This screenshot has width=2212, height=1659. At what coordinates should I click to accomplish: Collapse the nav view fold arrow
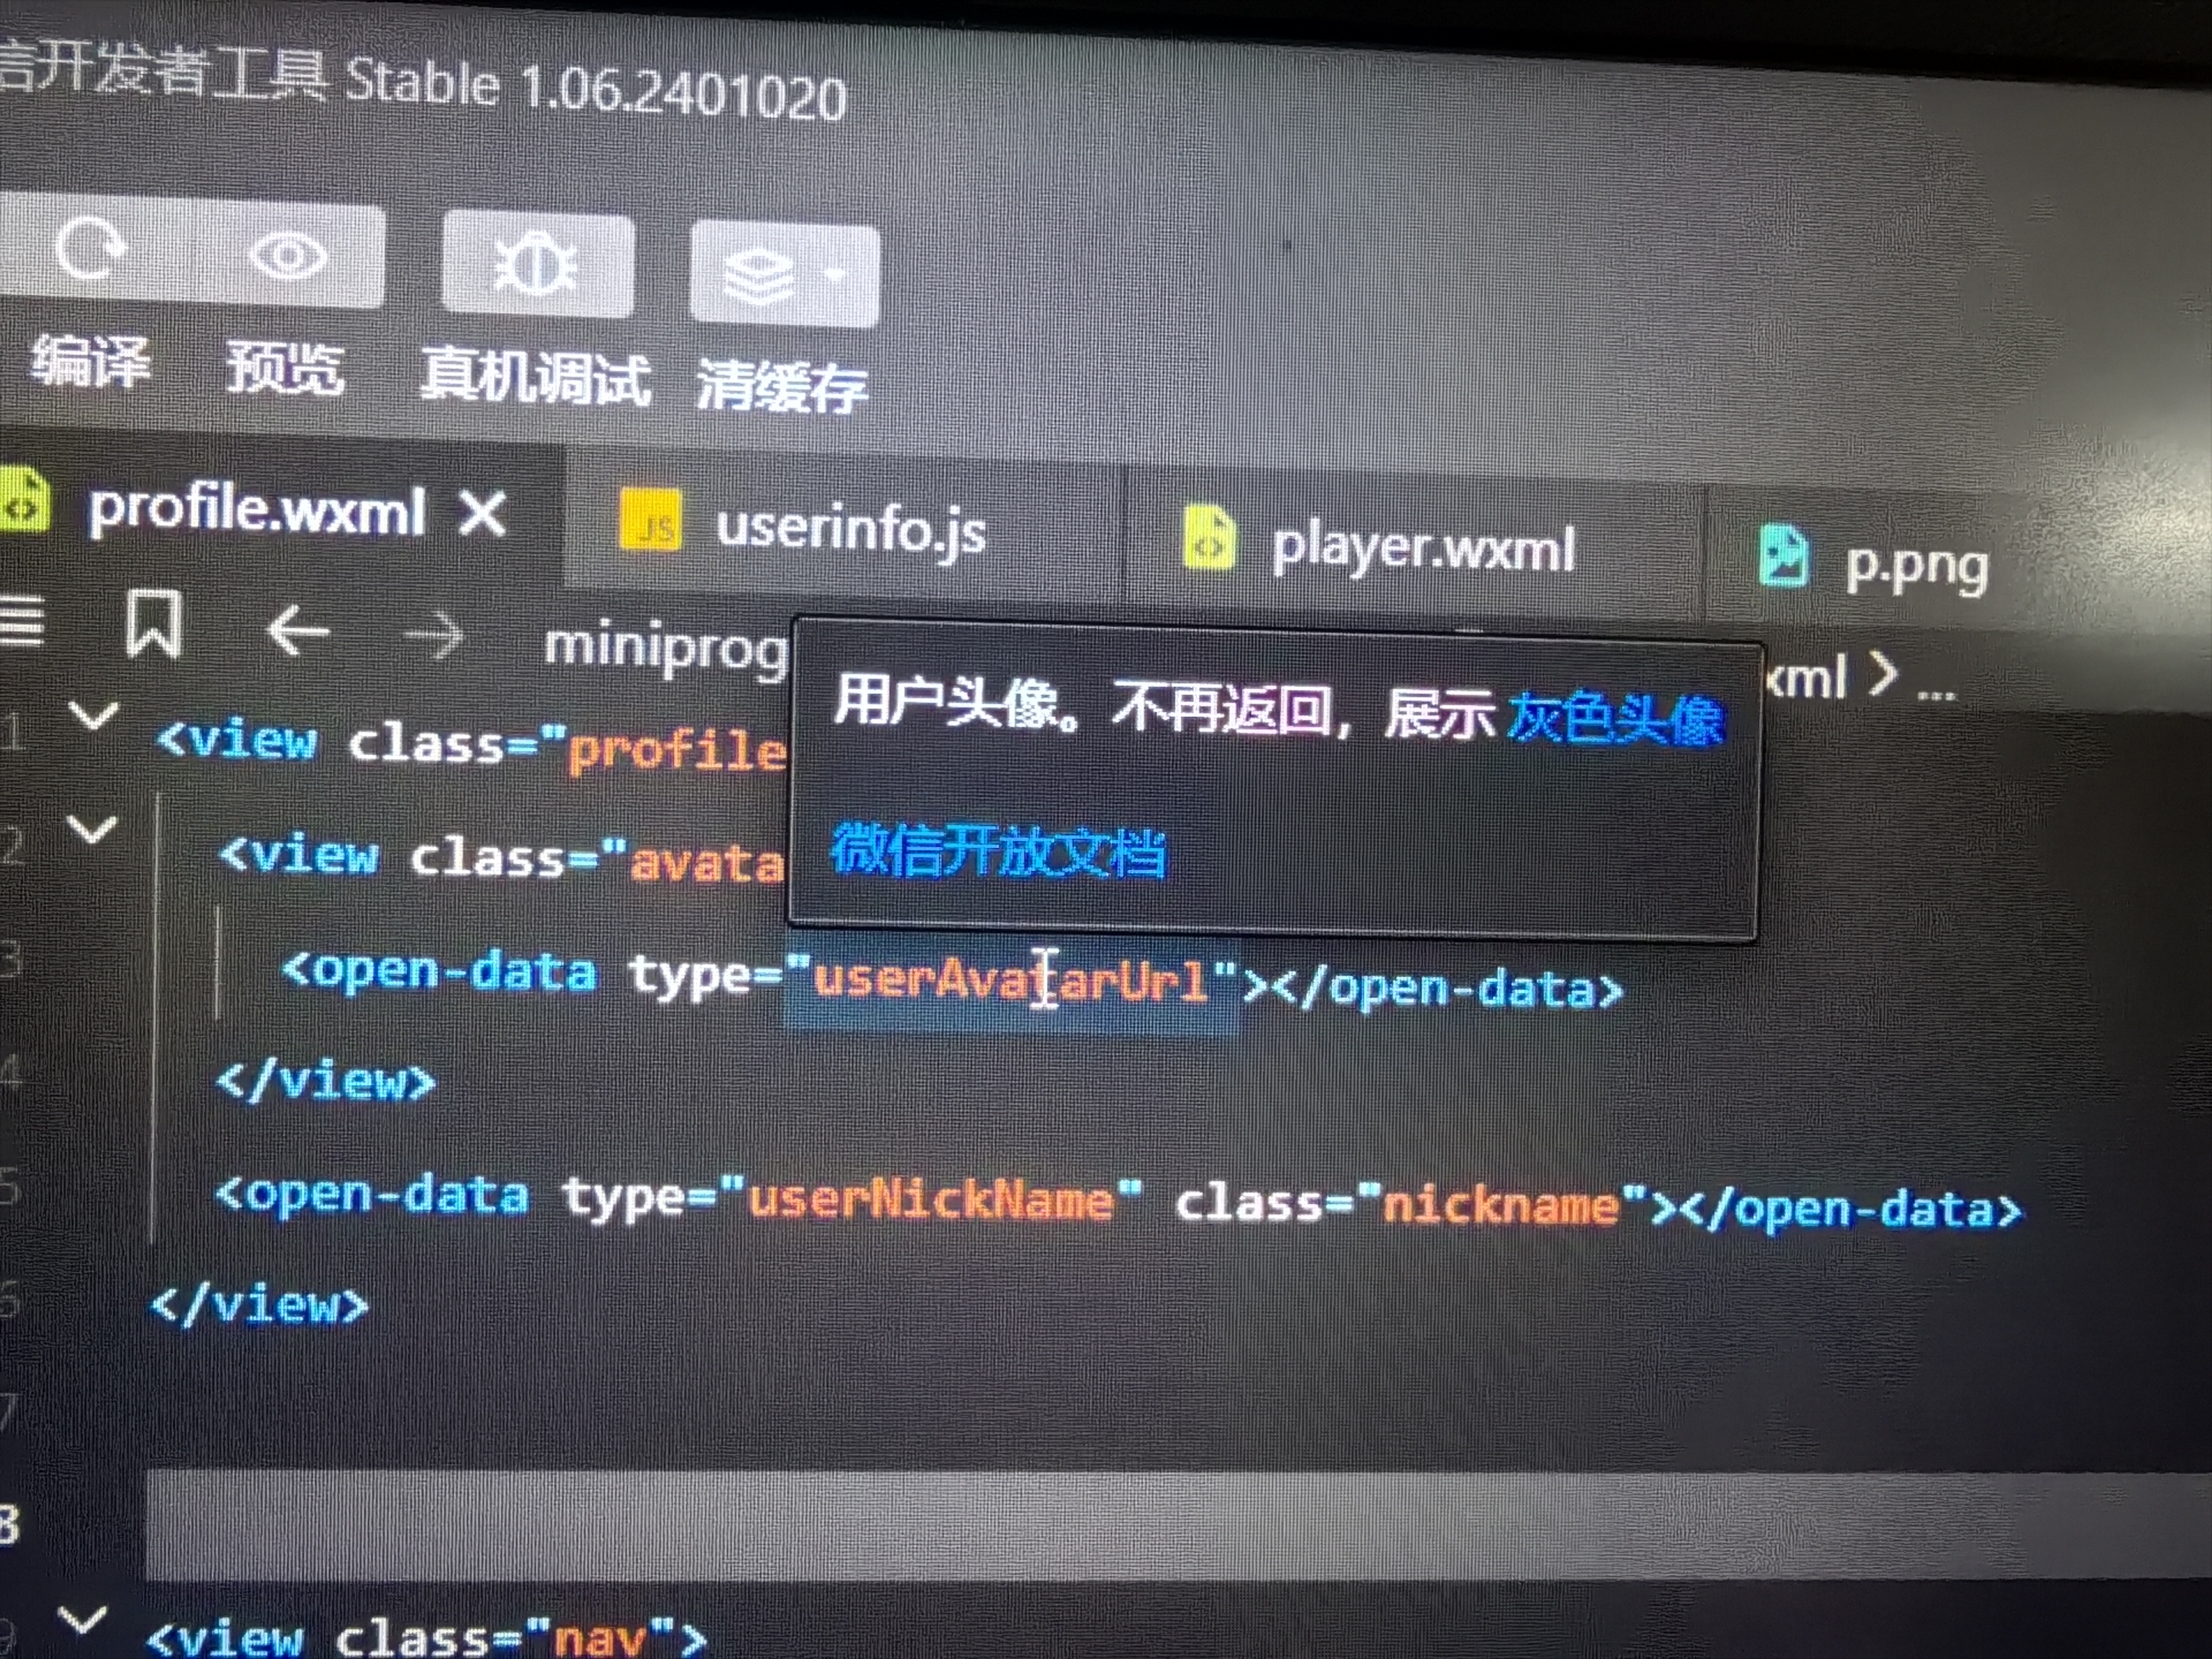coord(82,1619)
